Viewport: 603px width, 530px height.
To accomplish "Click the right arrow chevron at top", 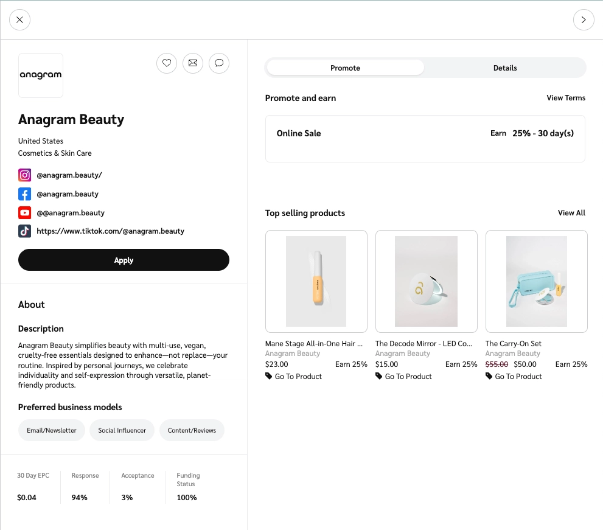I will 584,19.
